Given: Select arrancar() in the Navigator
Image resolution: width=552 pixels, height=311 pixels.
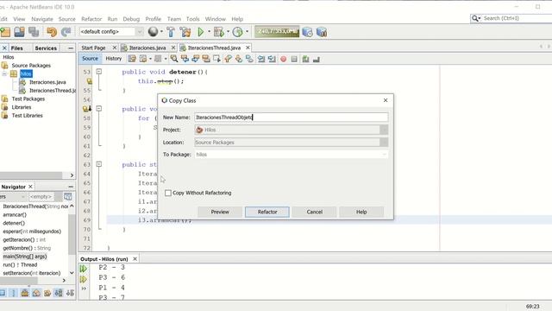Looking at the screenshot, I should click(x=15, y=214).
